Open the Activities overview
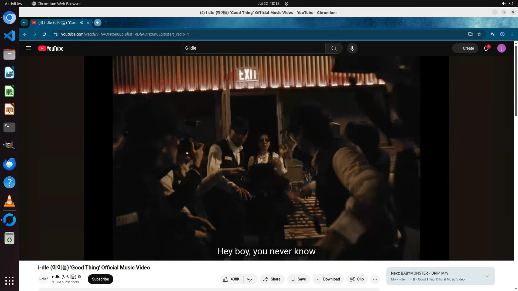 13,4
